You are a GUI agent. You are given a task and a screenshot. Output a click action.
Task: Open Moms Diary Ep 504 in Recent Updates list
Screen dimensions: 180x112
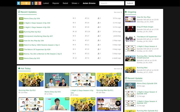pyautogui.click(x=32, y=18)
